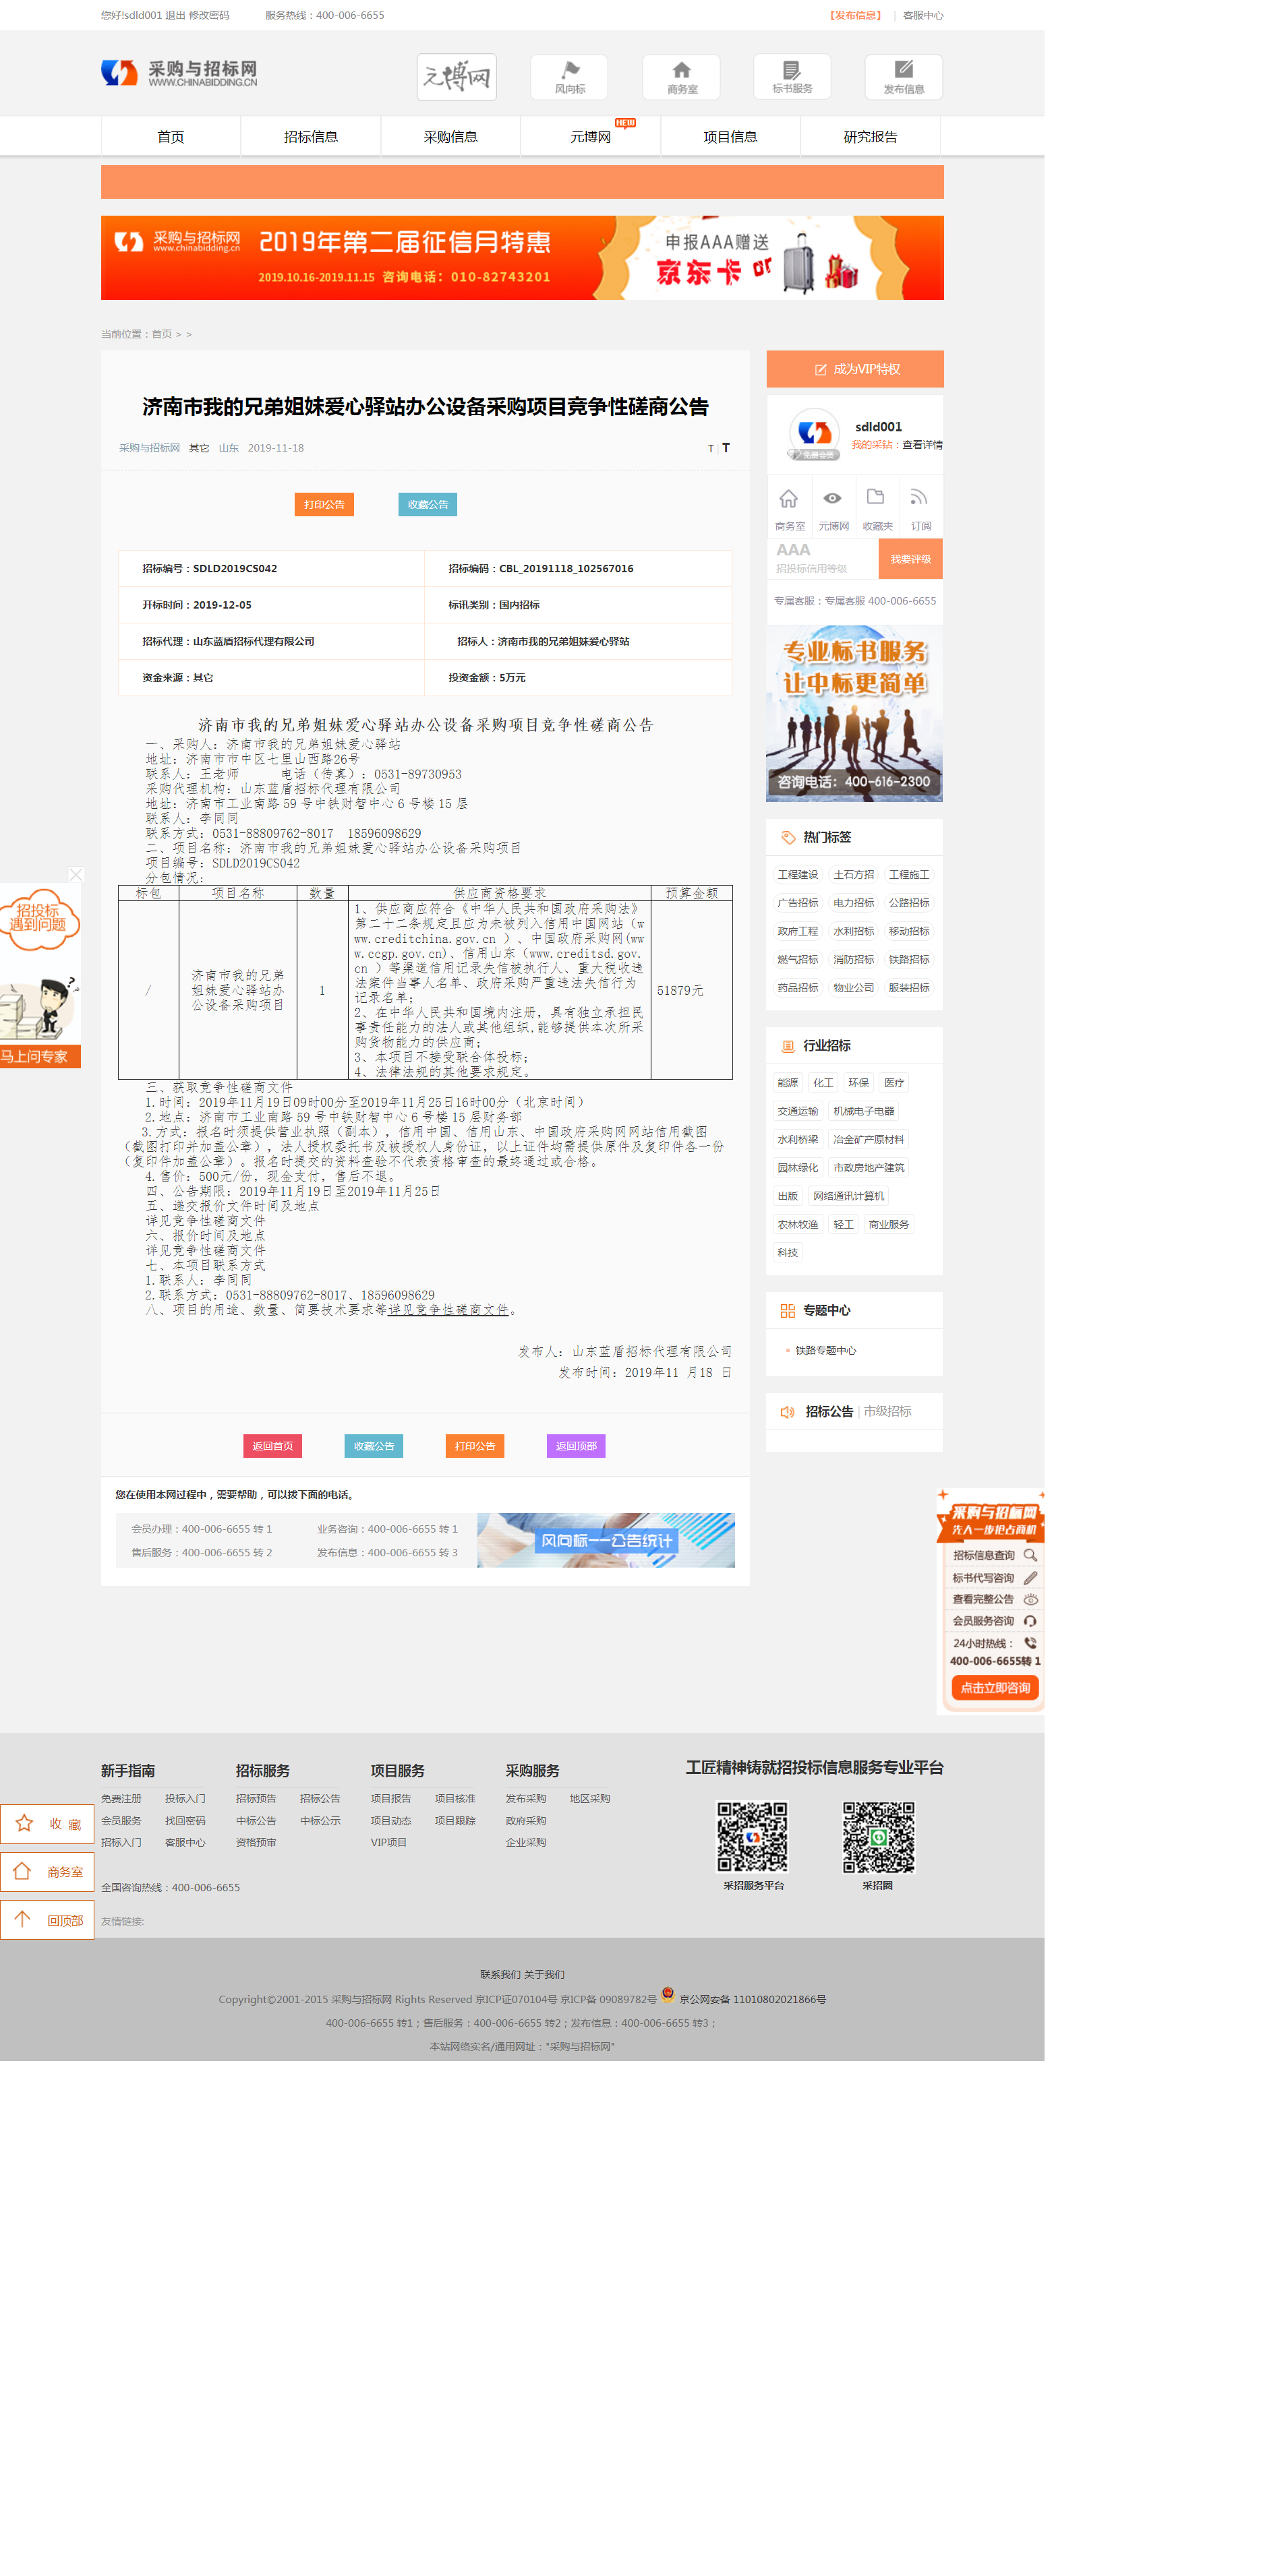Click the 成为VIP特权 button
1288x2576 pixels.
tap(854, 369)
